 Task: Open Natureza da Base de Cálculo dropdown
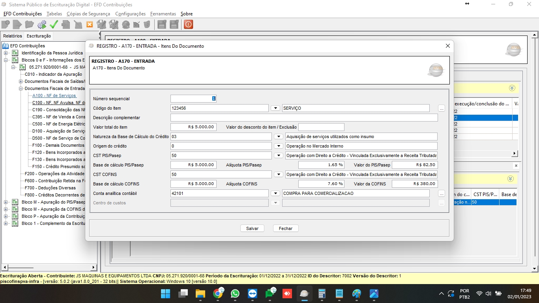click(279, 137)
